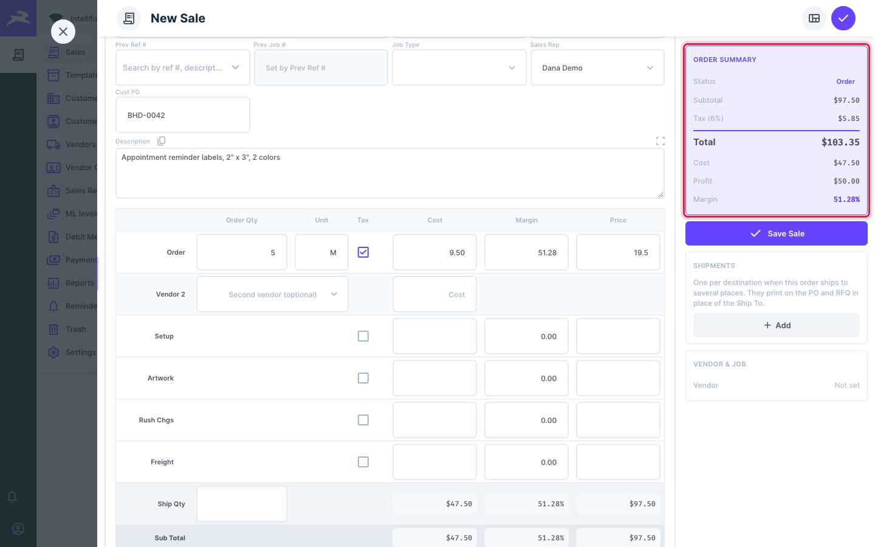875x547 pixels.
Task: Click into the Description text area
Action: 390,173
